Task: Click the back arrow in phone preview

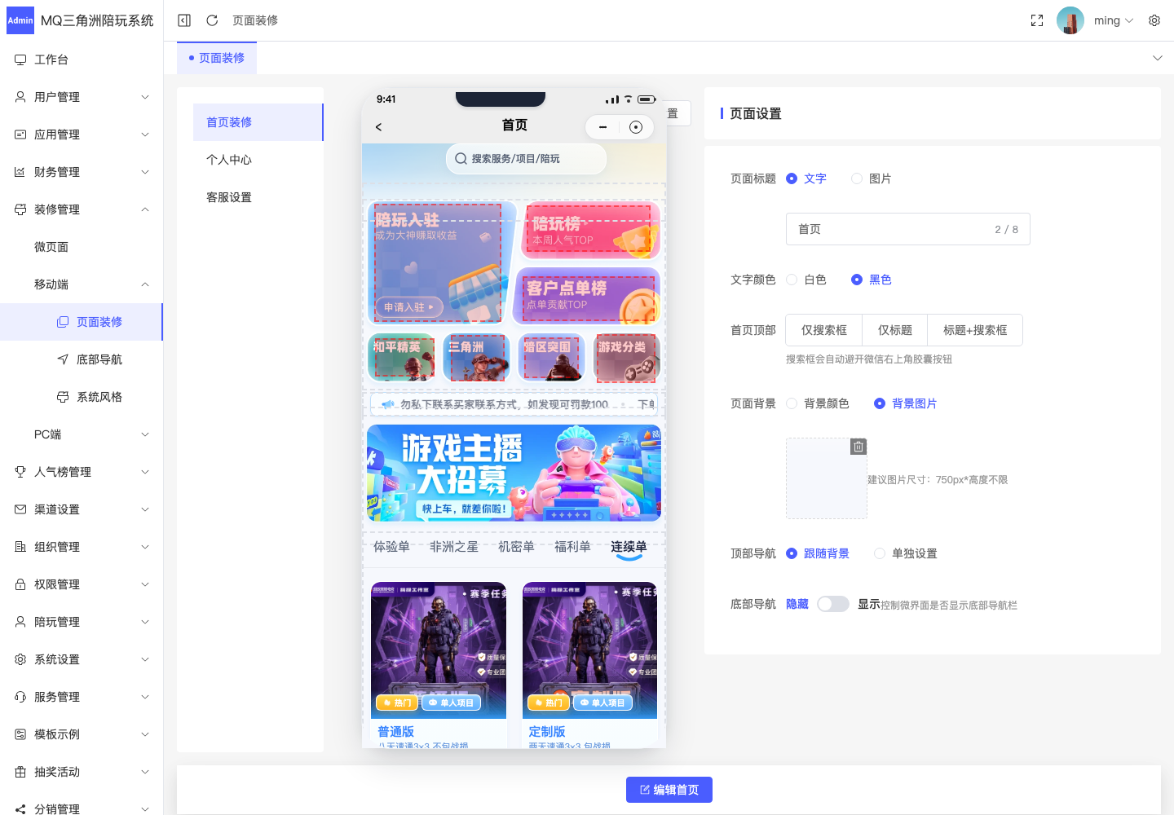Action: tap(378, 127)
